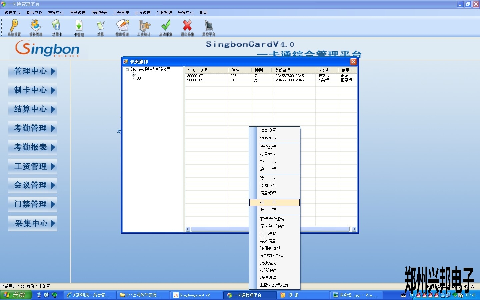Sort by 身份证号 column header
This screenshot has height=300, width=480.
(x=293, y=70)
